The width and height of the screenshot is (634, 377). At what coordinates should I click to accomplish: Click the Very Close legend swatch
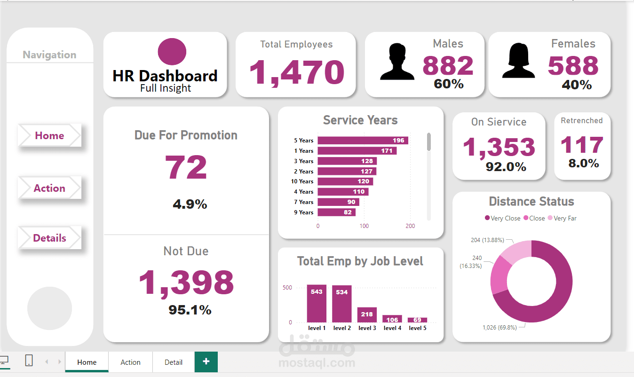coord(487,218)
